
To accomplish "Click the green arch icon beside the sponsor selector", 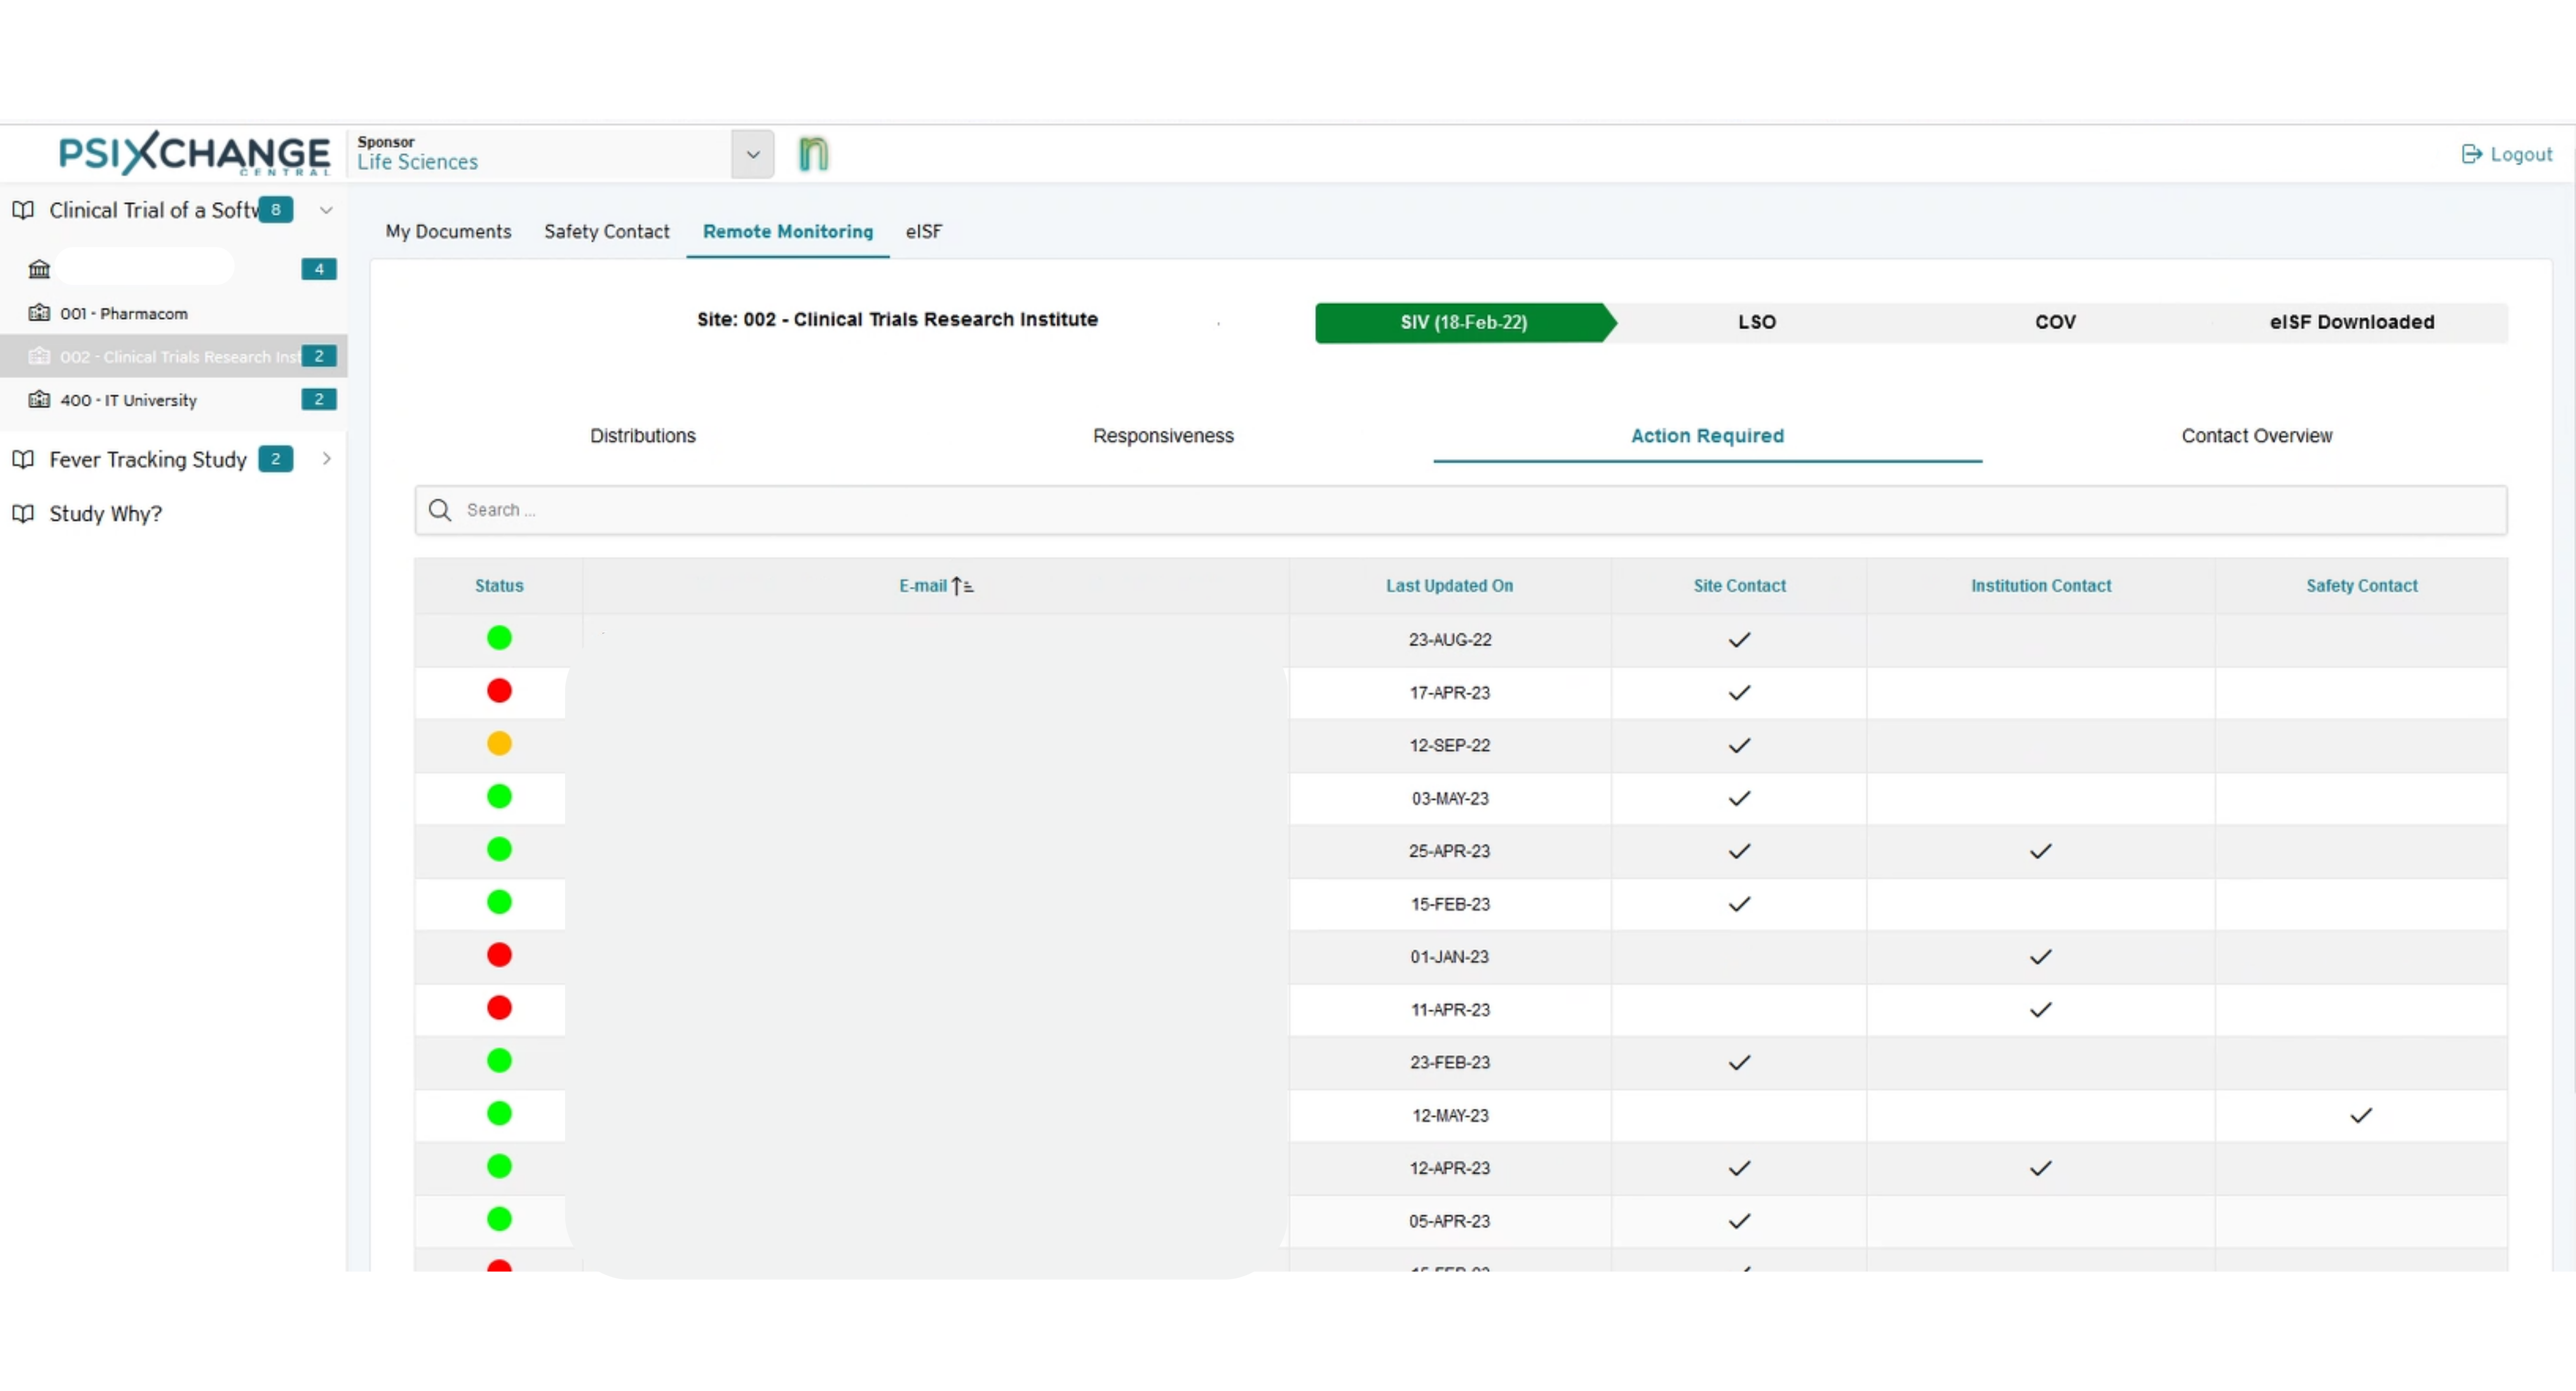I will (813, 154).
